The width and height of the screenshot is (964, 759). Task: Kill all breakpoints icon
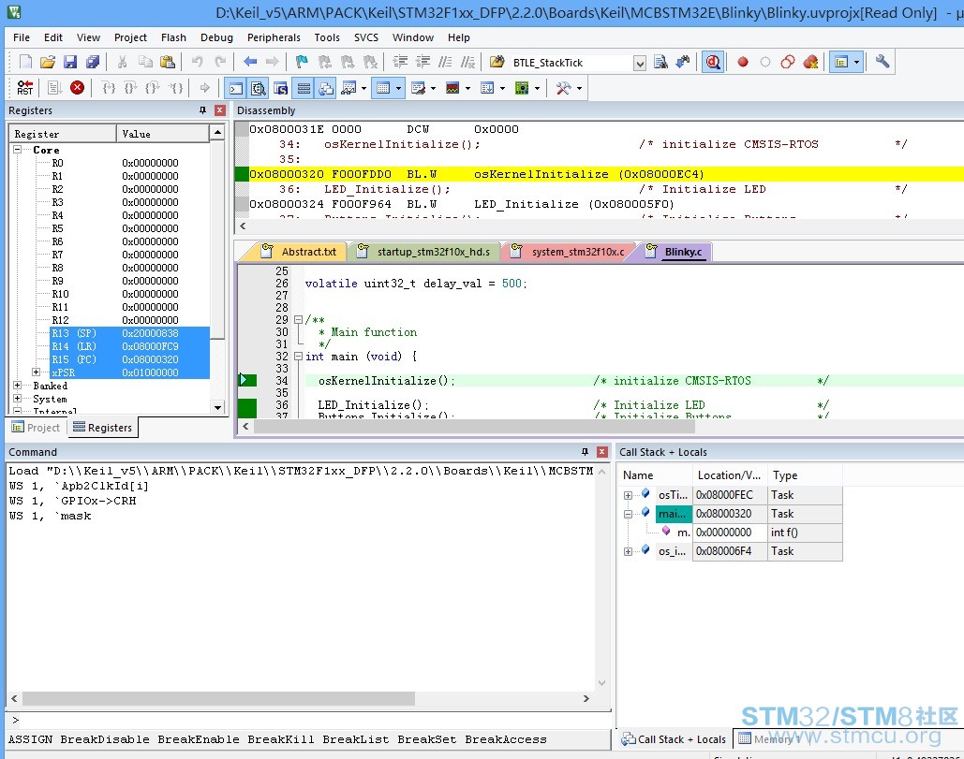(x=811, y=62)
